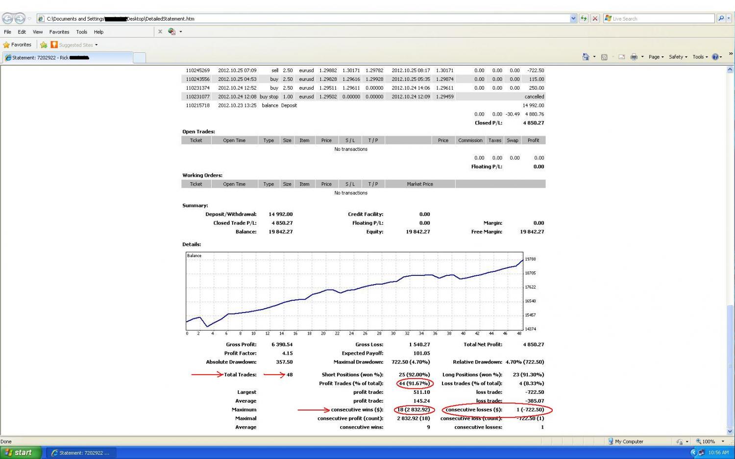This screenshot has height=459, width=735.
Task: Click the Deposit/Withdrawal value 14 992.00
Action: [x=280, y=214]
